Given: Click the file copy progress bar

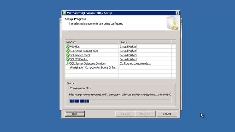Looking at the screenshot, I should (120, 101).
